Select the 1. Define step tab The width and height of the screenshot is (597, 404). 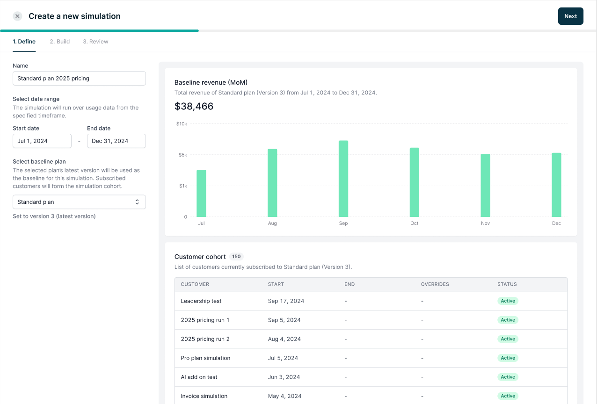[24, 42]
